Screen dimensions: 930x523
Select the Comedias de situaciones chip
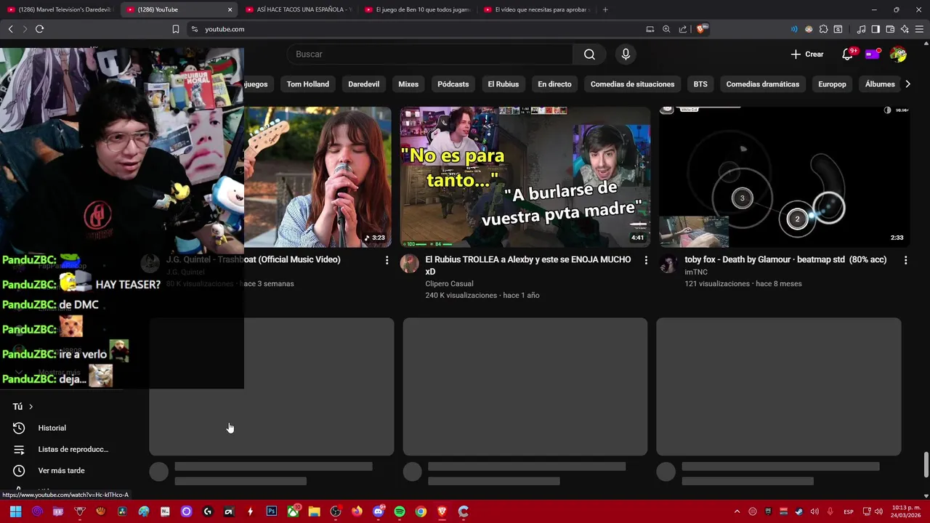click(x=632, y=84)
